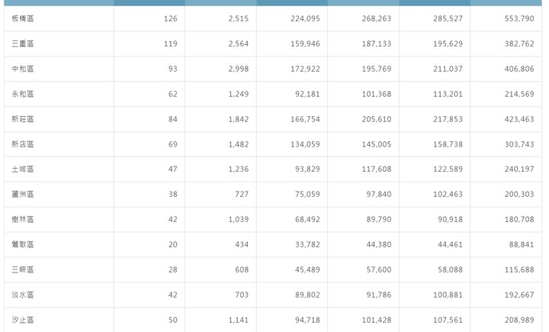
Task: Click the 中和區 district cell
Action: [24, 69]
